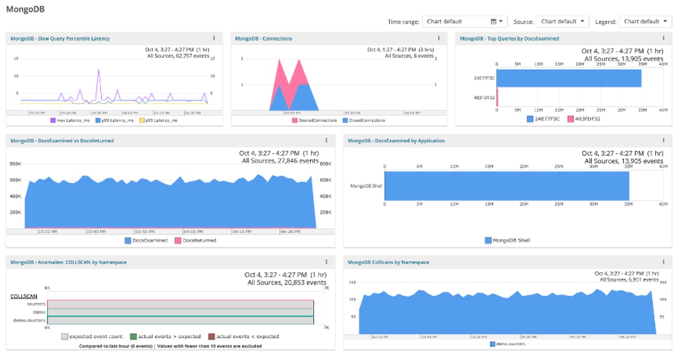Open ColScans by Namespace panel options menu
This screenshot has width=675, height=355.
click(663, 262)
